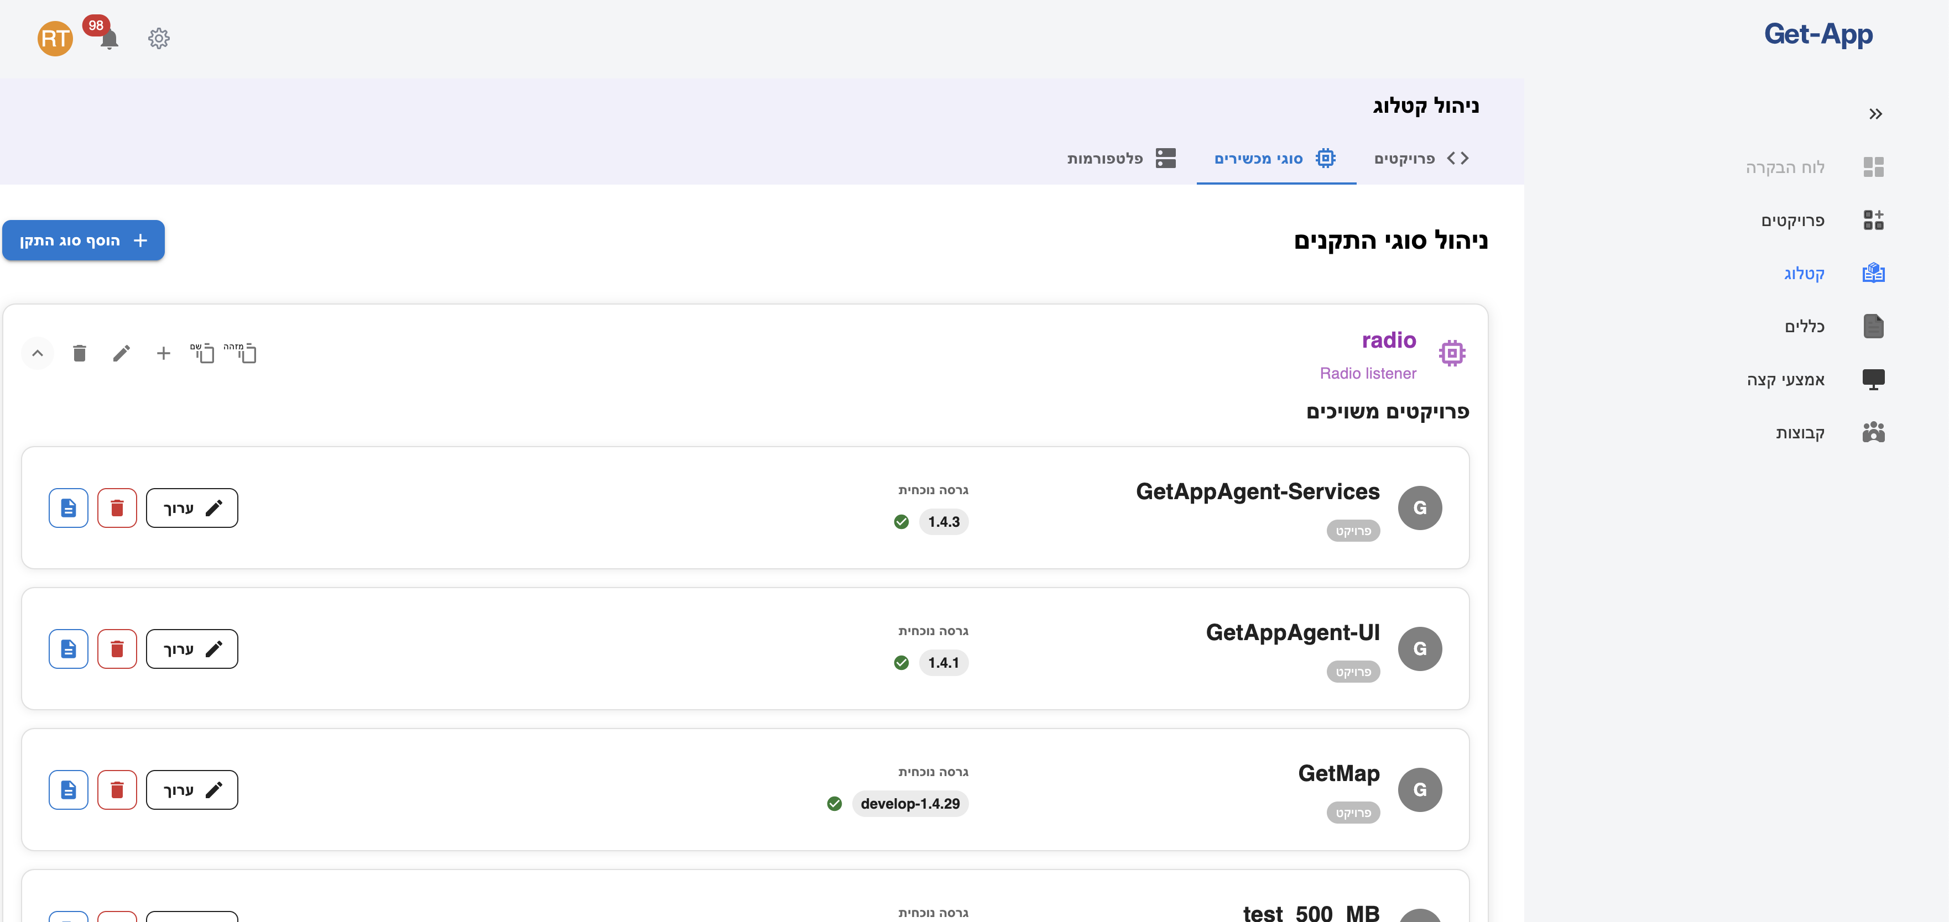Image resolution: width=1949 pixels, height=922 pixels.
Task: Add a project to radio with plus icon
Action: [163, 353]
